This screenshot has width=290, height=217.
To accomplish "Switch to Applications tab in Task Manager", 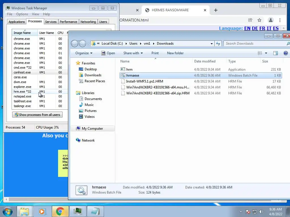I will click(17, 22).
